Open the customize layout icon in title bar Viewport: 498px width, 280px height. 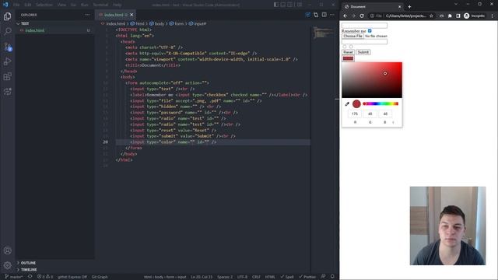299,5
